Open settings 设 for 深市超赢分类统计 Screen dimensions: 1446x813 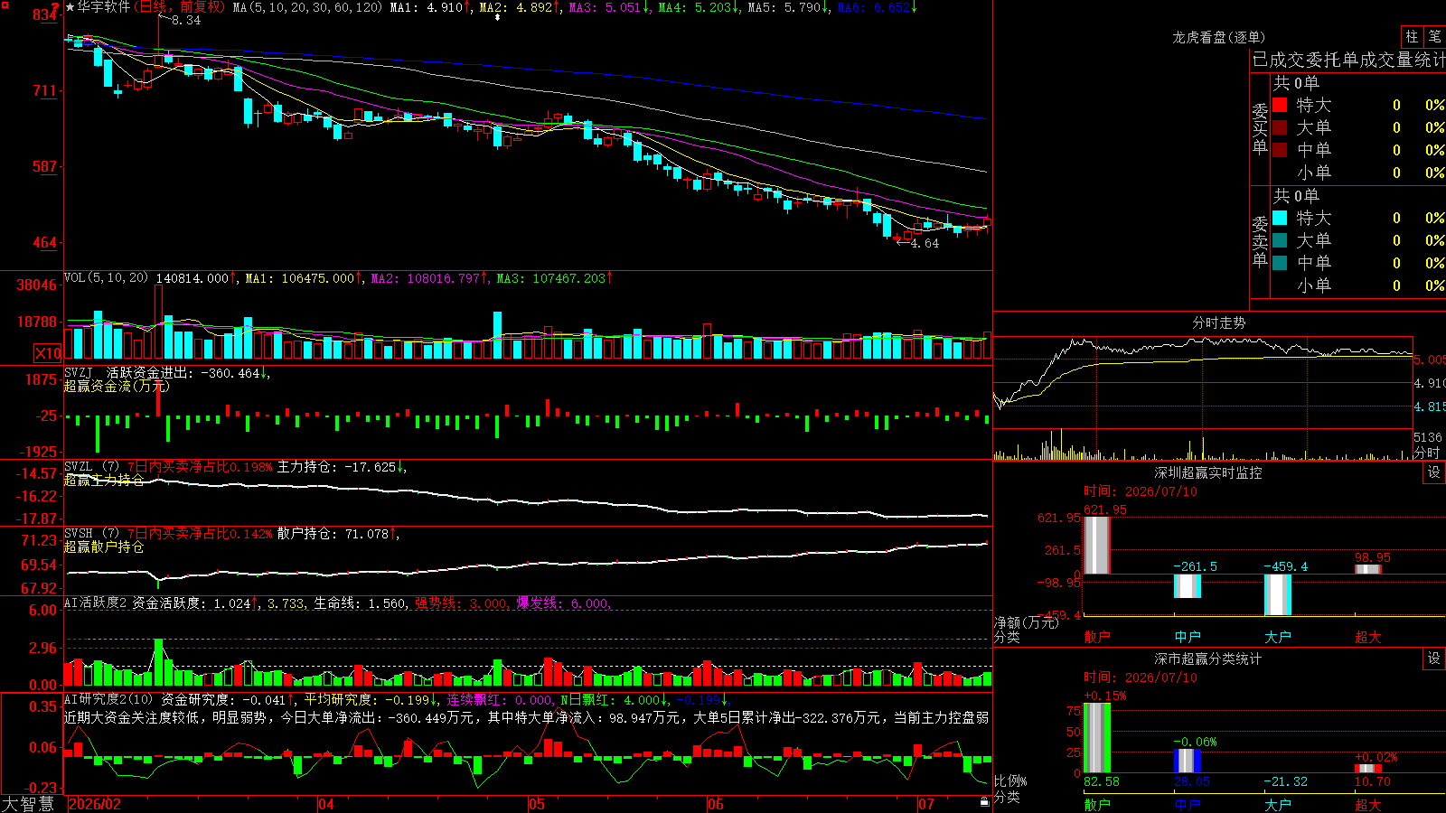pyautogui.click(x=1434, y=659)
